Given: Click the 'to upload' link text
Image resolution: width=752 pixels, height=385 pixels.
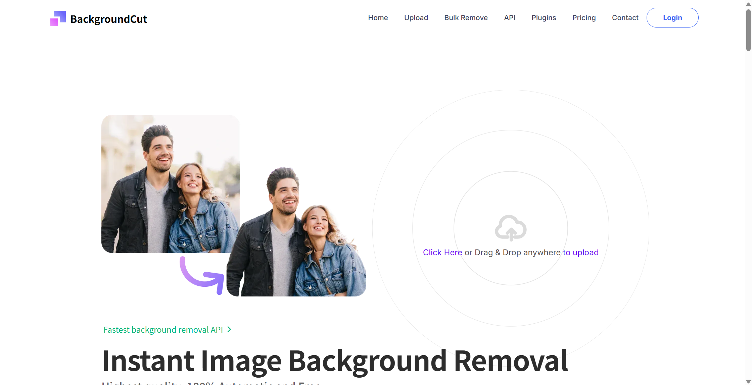Looking at the screenshot, I should pyautogui.click(x=580, y=253).
